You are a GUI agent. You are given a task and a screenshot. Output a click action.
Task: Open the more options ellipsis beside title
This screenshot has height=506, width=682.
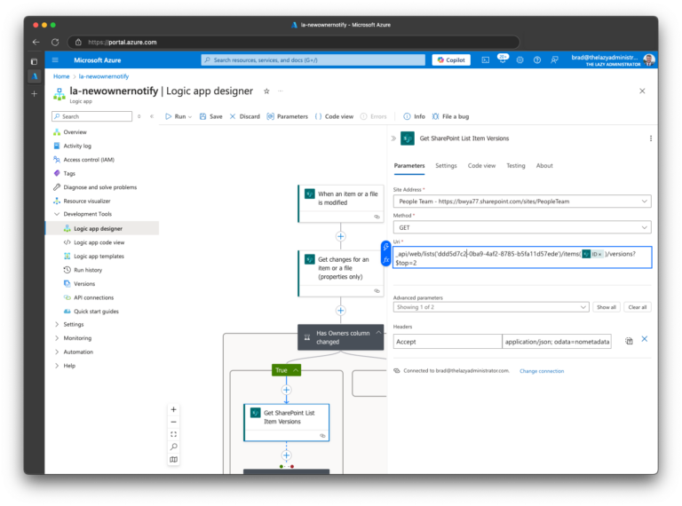281,91
